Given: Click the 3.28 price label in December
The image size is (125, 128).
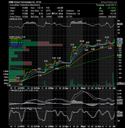Looking at the screenshot, I should 18,78.
